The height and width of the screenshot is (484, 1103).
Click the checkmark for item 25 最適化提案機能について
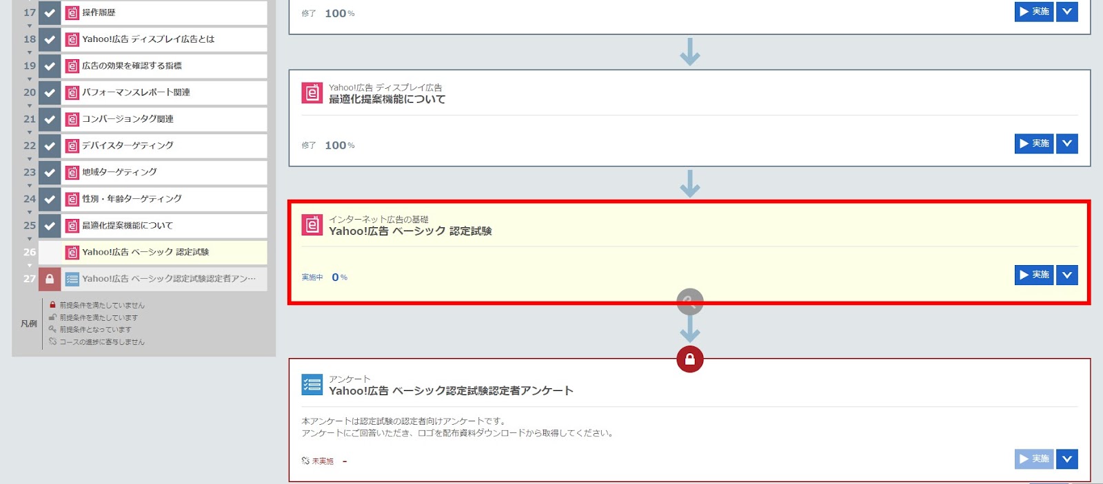coord(50,226)
